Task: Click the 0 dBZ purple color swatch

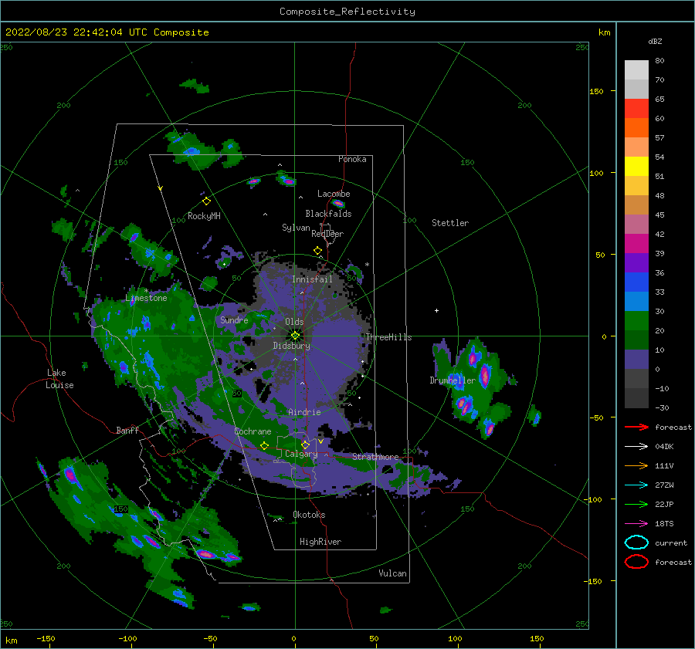Action: [636, 359]
